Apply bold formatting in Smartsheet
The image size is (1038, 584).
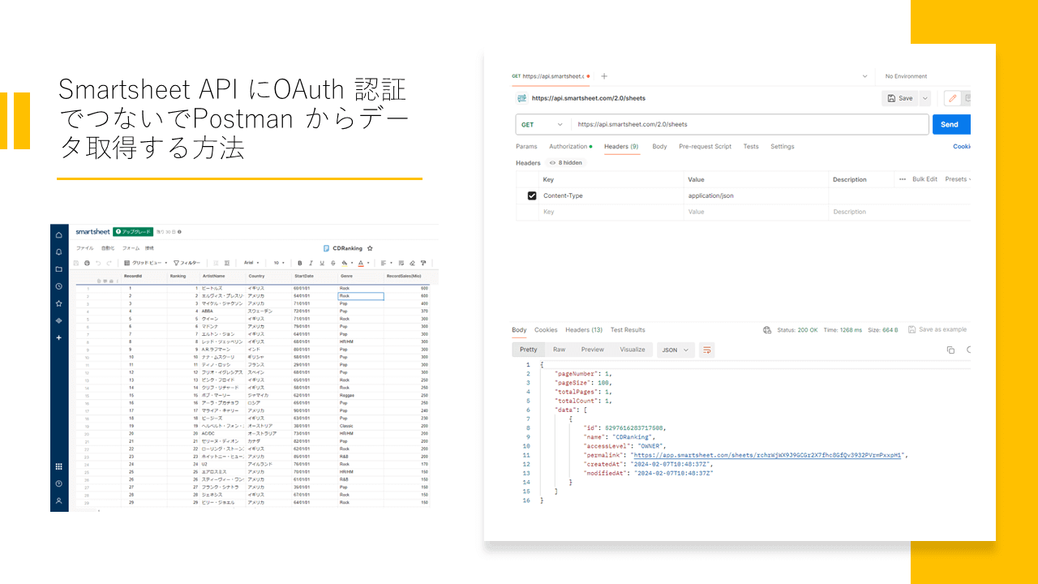pos(300,263)
